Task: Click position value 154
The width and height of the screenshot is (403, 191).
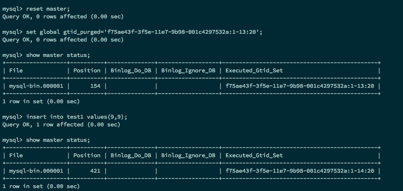Action: pos(96,86)
